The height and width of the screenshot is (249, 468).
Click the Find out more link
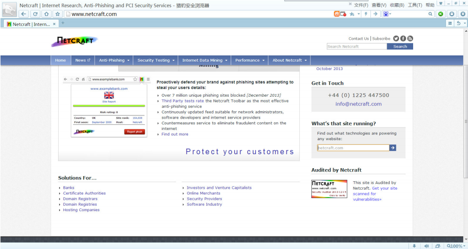(175, 134)
